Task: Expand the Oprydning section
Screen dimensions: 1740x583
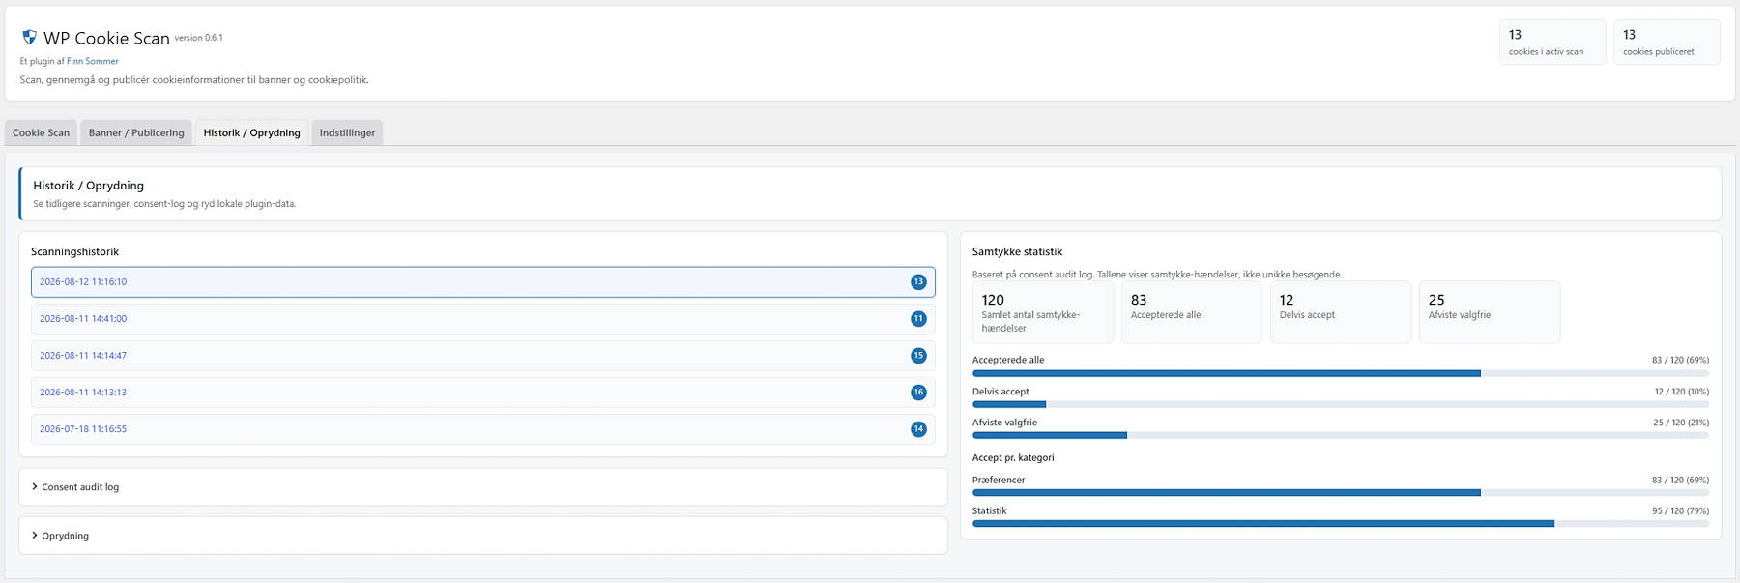Action: point(483,536)
